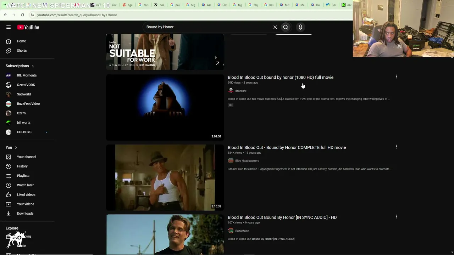
Task: Expand the Subscriptions section chevron
Action: (33, 66)
